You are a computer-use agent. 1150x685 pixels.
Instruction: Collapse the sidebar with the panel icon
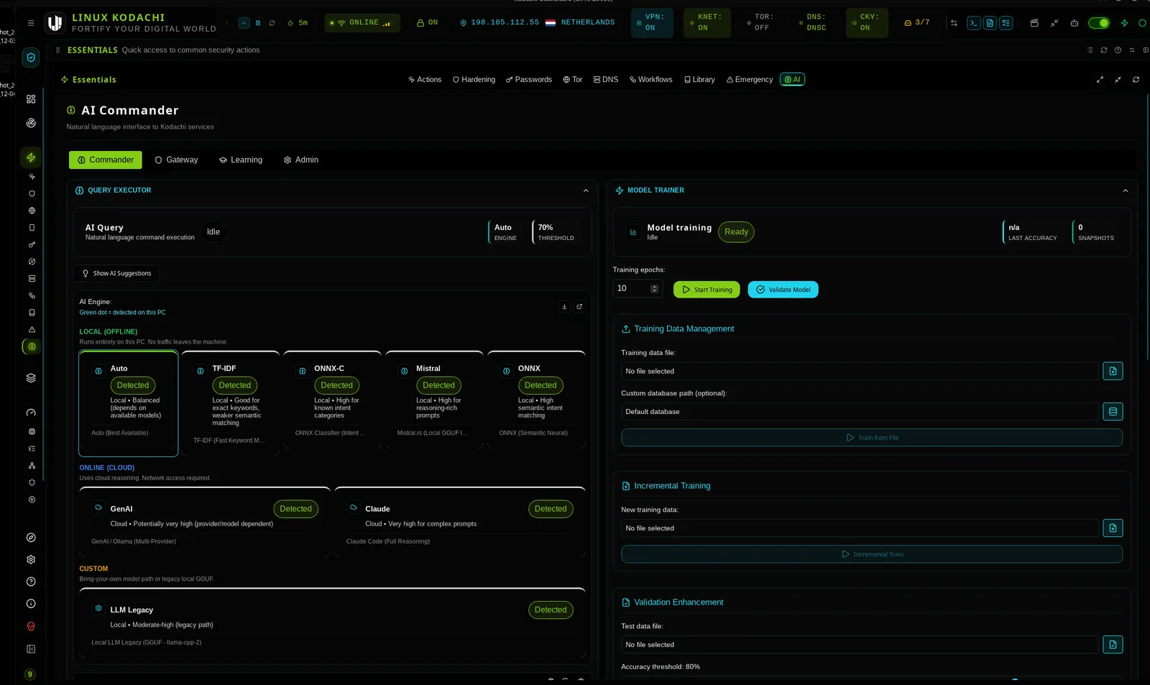coord(31,650)
